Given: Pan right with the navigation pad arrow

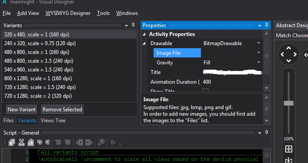Looking at the screenshot, I should (x=295, y=54).
